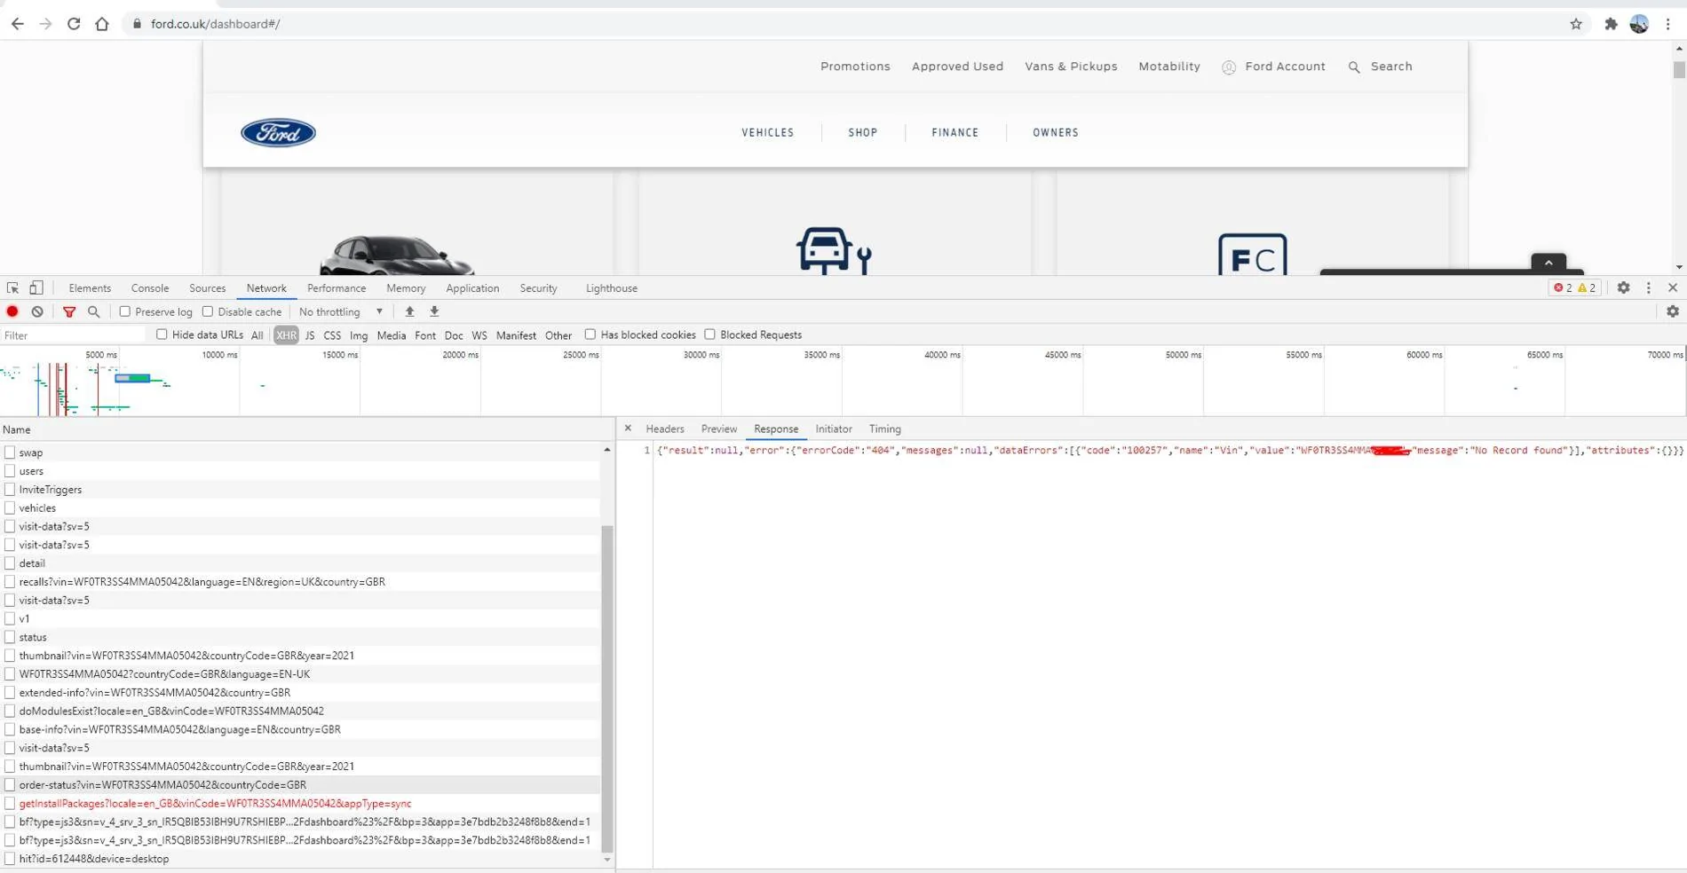The height and width of the screenshot is (873, 1687).
Task: Select the getInstallPackages failed request
Action: pos(300,803)
